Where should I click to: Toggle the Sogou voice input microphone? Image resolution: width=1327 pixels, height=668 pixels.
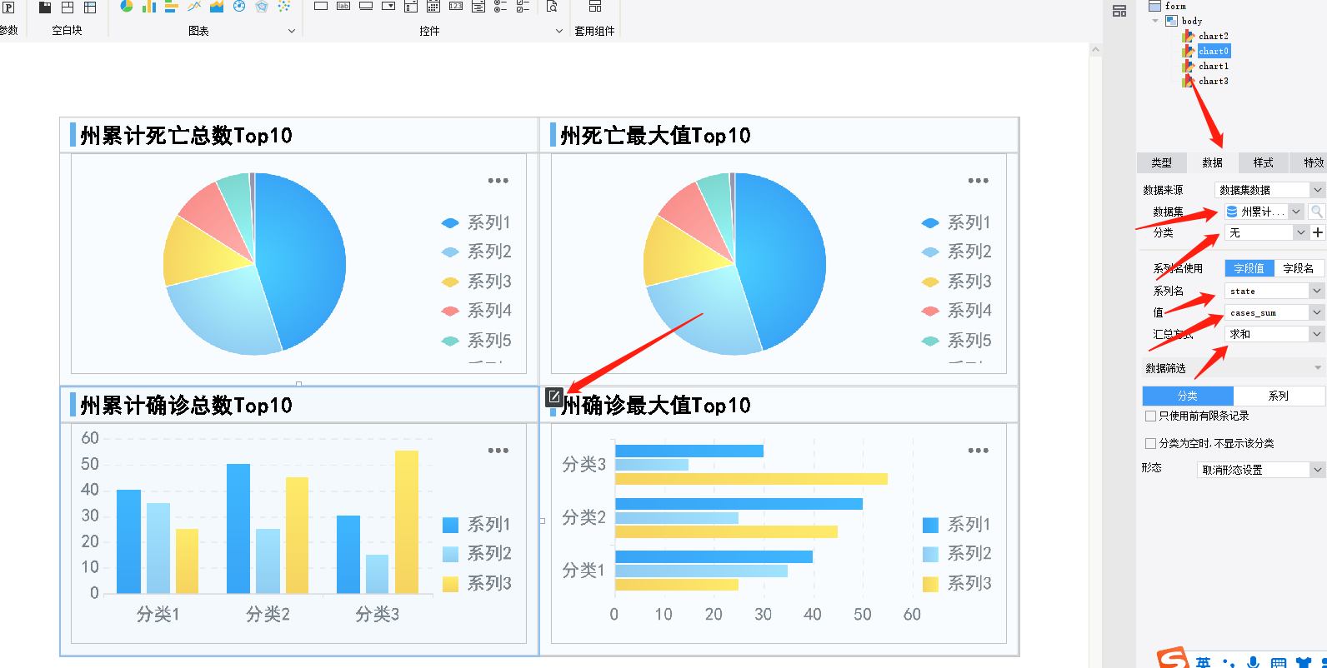click(1253, 662)
